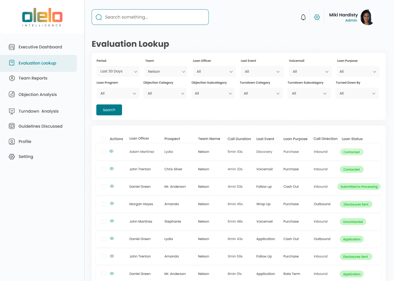Open the Team dropdown set to Nelson
Viewport: 394px width, 281px height.
coord(166,71)
